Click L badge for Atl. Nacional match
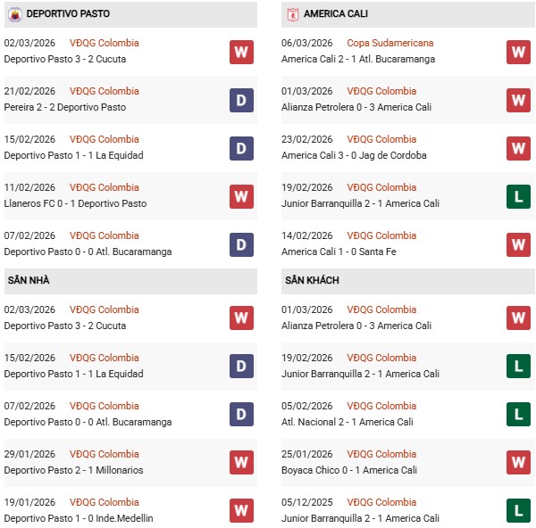Image resolution: width=536 pixels, height=528 pixels. pyautogui.click(x=518, y=415)
